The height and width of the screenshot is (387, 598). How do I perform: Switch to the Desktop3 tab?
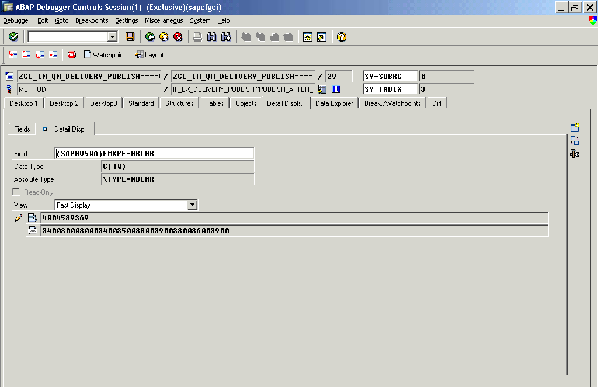click(x=103, y=103)
